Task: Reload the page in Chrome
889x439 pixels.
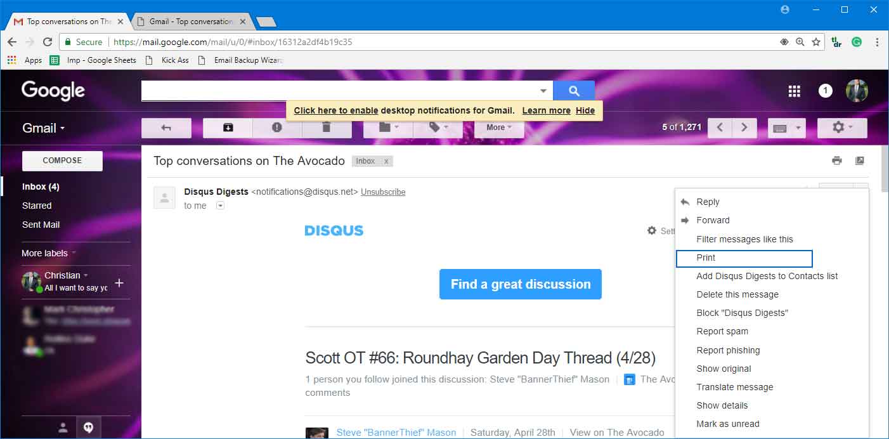Action: coord(48,43)
